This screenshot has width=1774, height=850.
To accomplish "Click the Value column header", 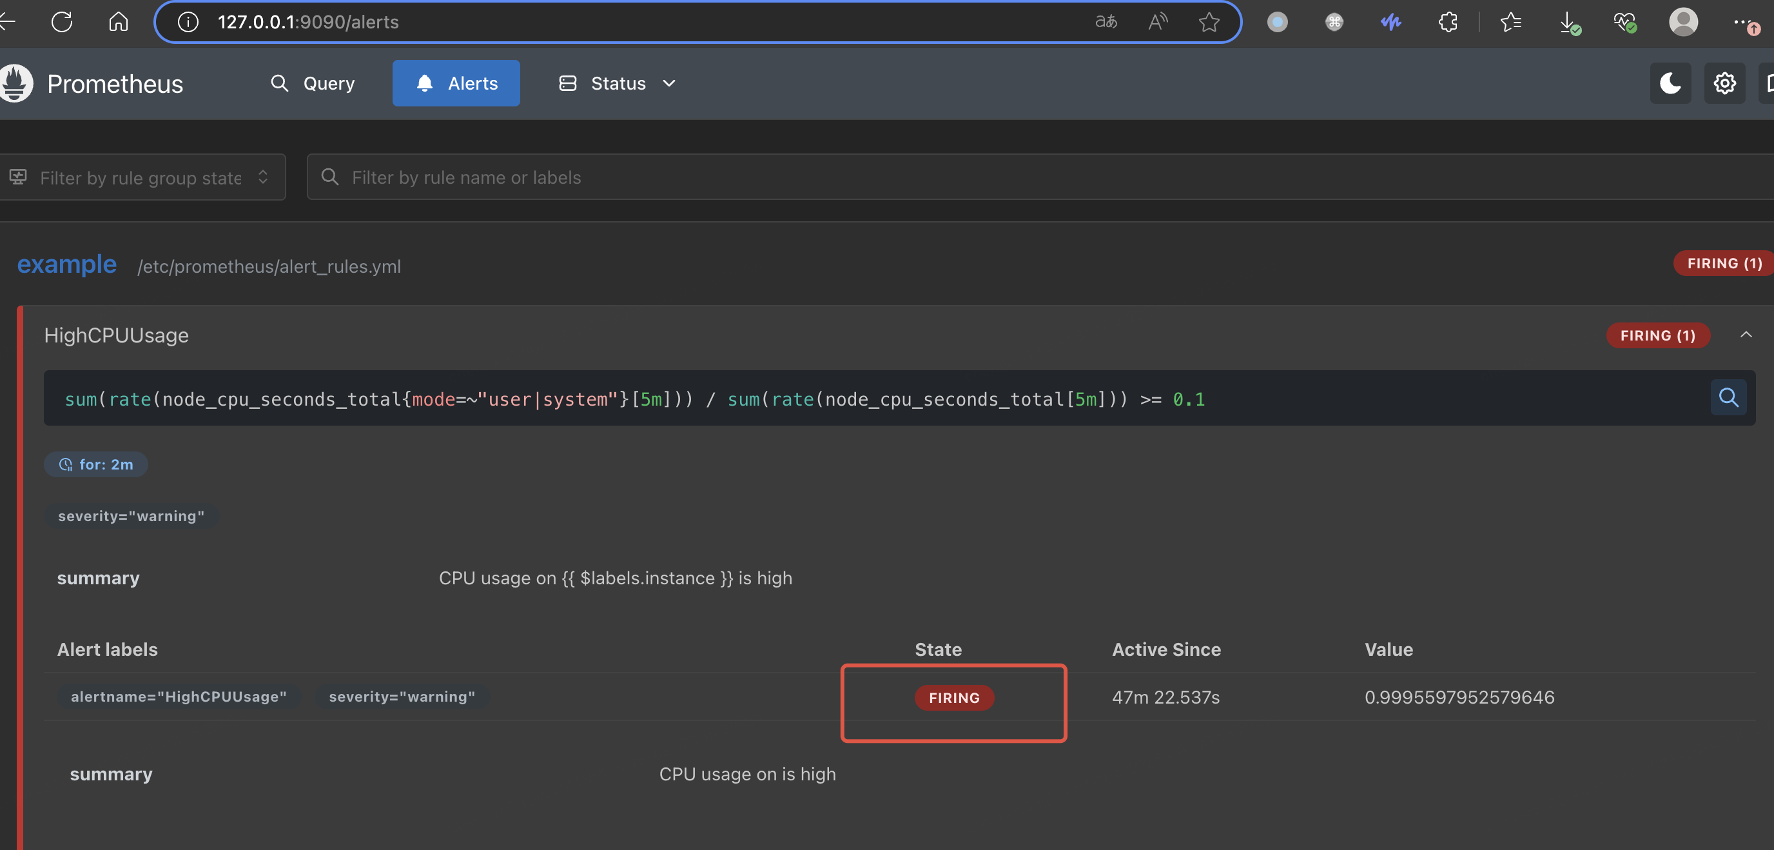I will (x=1389, y=649).
